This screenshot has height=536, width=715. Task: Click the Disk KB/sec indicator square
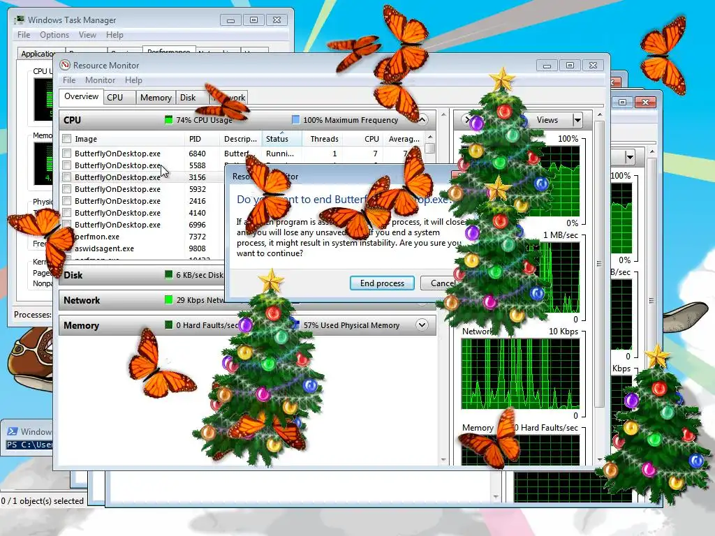click(x=169, y=275)
